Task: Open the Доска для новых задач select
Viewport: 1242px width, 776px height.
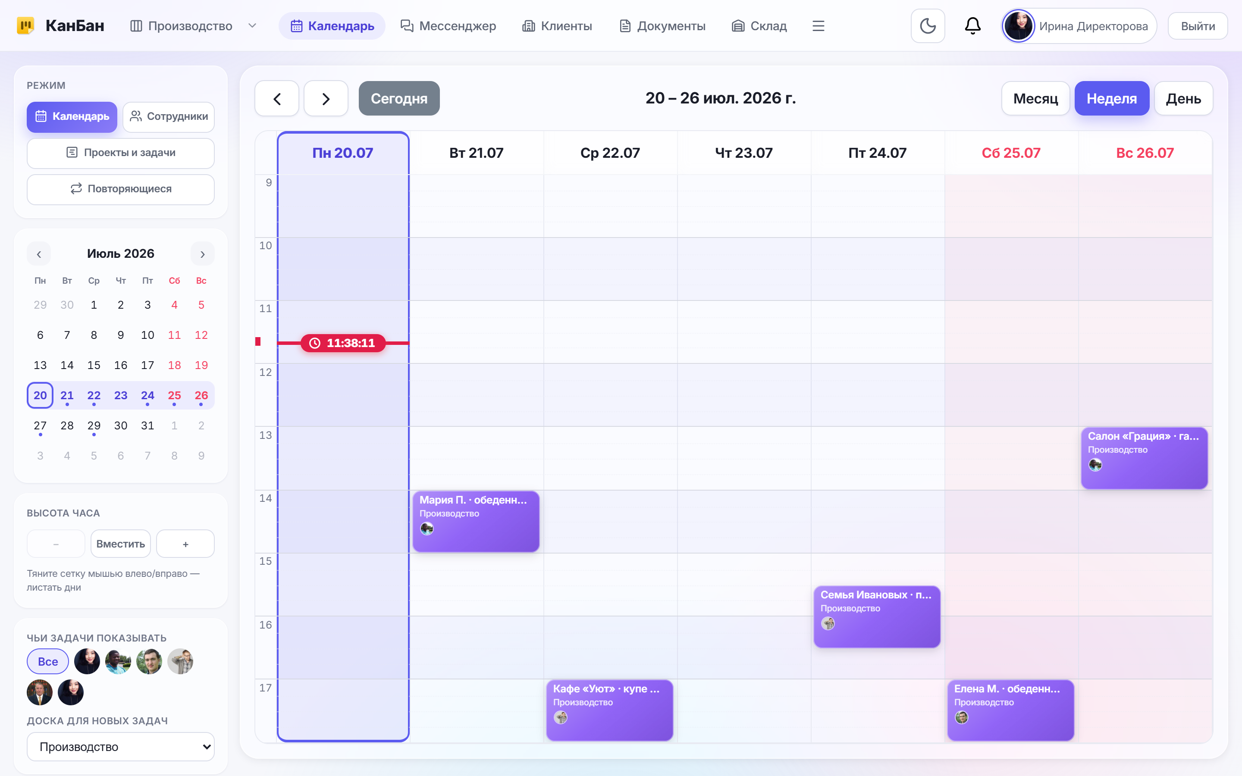Action: point(121,747)
